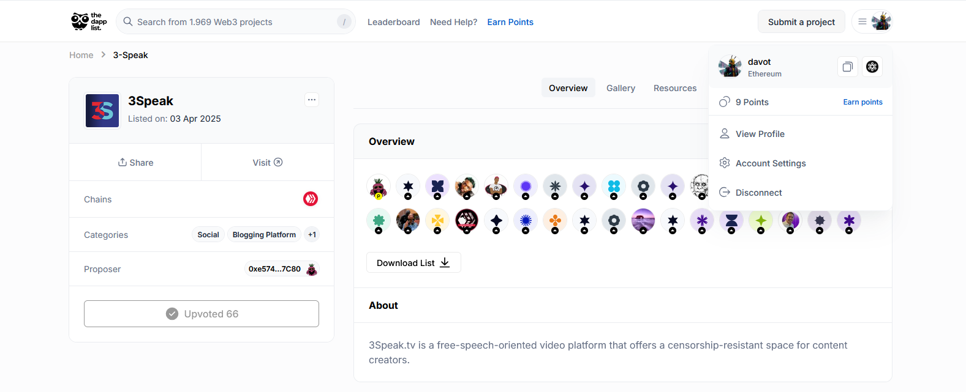Open the Leaderboard page

click(x=393, y=22)
